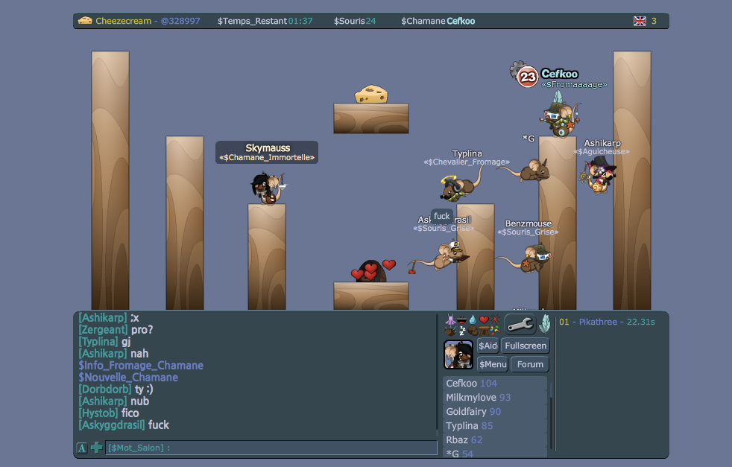This screenshot has height=467, width=732.
Task: Click the A chat font icon
Action: click(x=82, y=448)
